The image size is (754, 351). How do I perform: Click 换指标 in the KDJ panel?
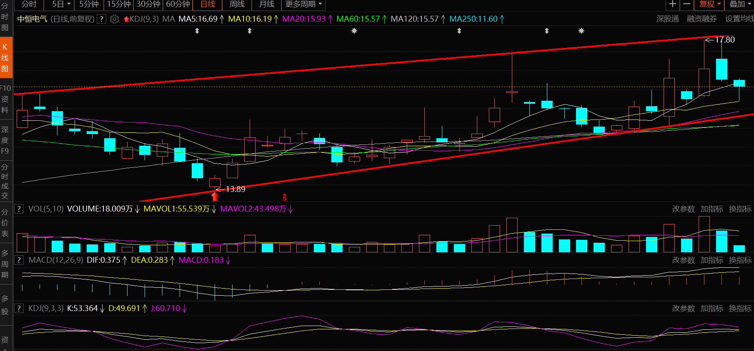(740, 309)
